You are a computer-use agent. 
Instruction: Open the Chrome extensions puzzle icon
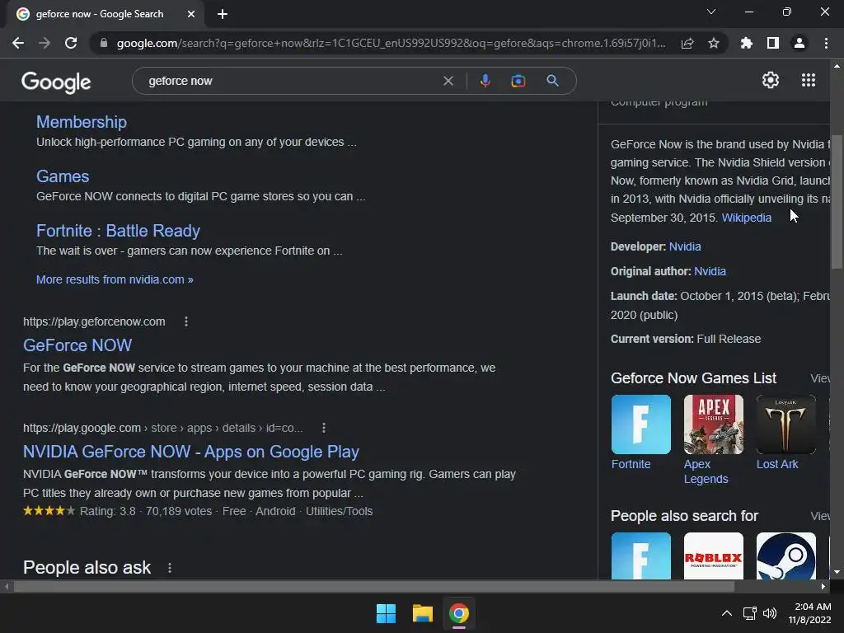coord(747,43)
